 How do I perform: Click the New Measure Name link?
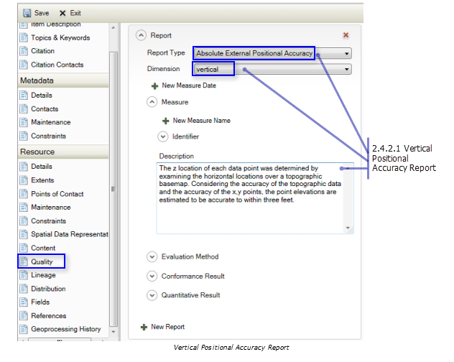point(202,121)
